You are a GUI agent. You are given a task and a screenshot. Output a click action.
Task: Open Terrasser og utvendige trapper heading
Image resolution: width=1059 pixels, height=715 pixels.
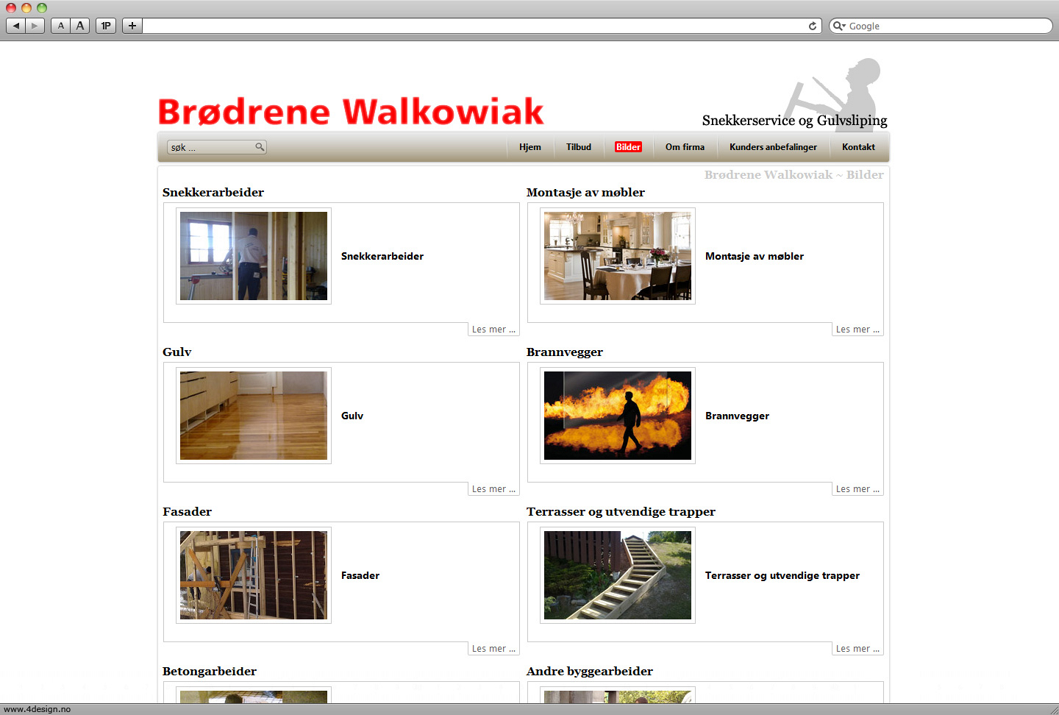coord(621,512)
